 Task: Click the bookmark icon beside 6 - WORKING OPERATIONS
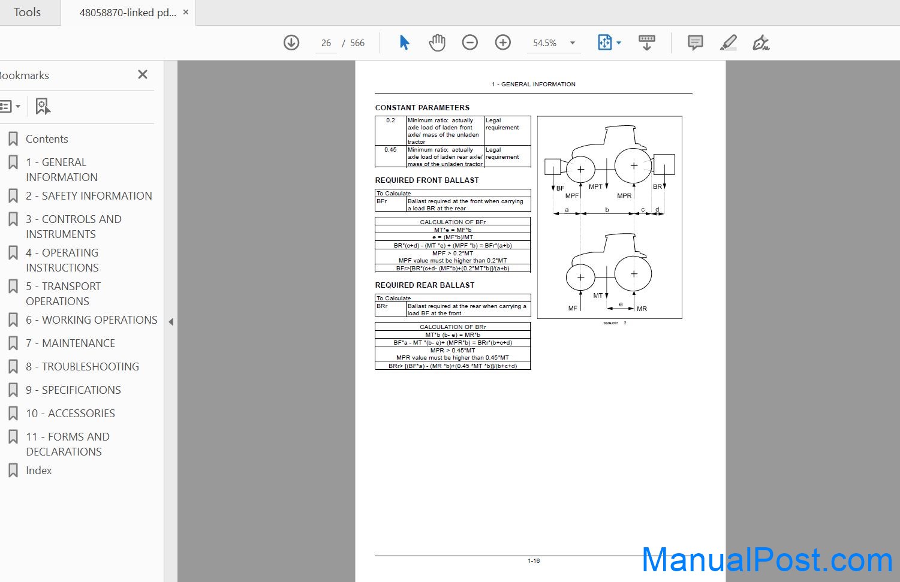pyautogui.click(x=13, y=320)
